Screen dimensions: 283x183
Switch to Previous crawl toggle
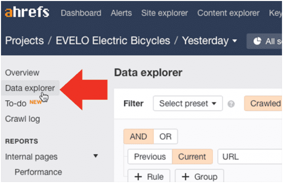coord(150,157)
